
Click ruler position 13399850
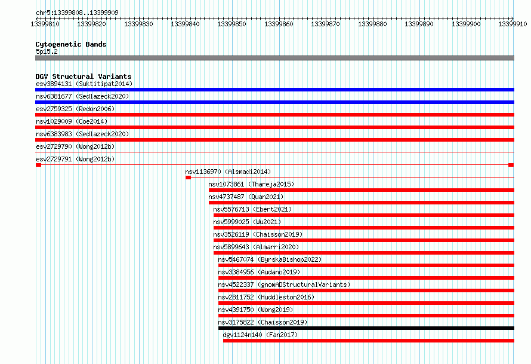tap(232, 24)
